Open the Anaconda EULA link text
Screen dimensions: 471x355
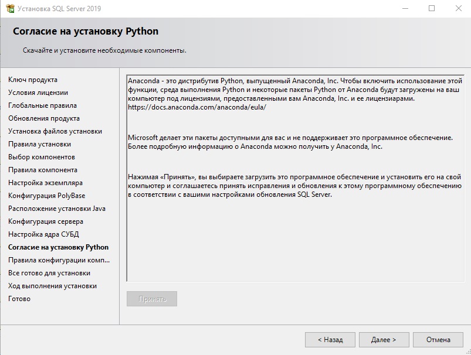[x=197, y=107]
